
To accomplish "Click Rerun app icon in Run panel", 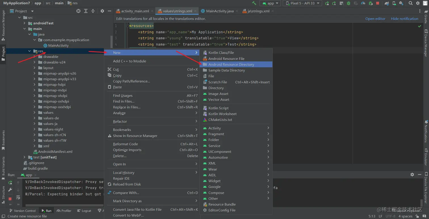I will (10, 182).
